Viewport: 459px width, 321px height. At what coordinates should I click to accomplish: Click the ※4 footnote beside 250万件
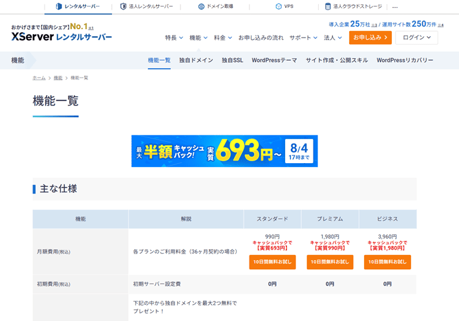click(x=440, y=25)
